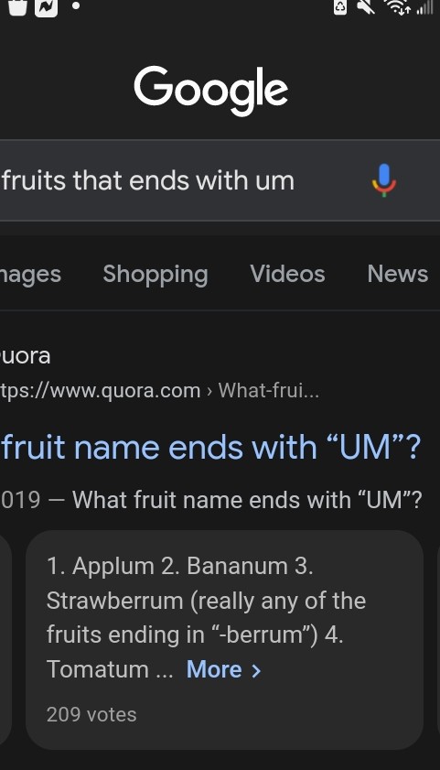This screenshot has width=440, height=770.
Task: Open the Applum Bananum answer card
Action: pos(224,640)
